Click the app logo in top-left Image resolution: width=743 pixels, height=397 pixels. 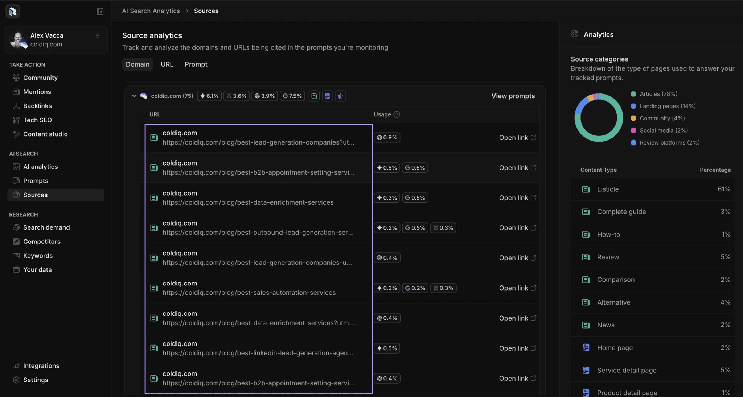point(13,12)
